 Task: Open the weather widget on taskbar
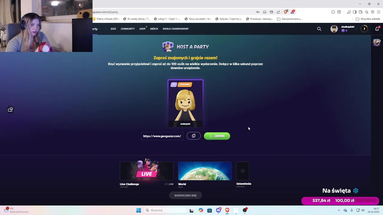coord(16,210)
